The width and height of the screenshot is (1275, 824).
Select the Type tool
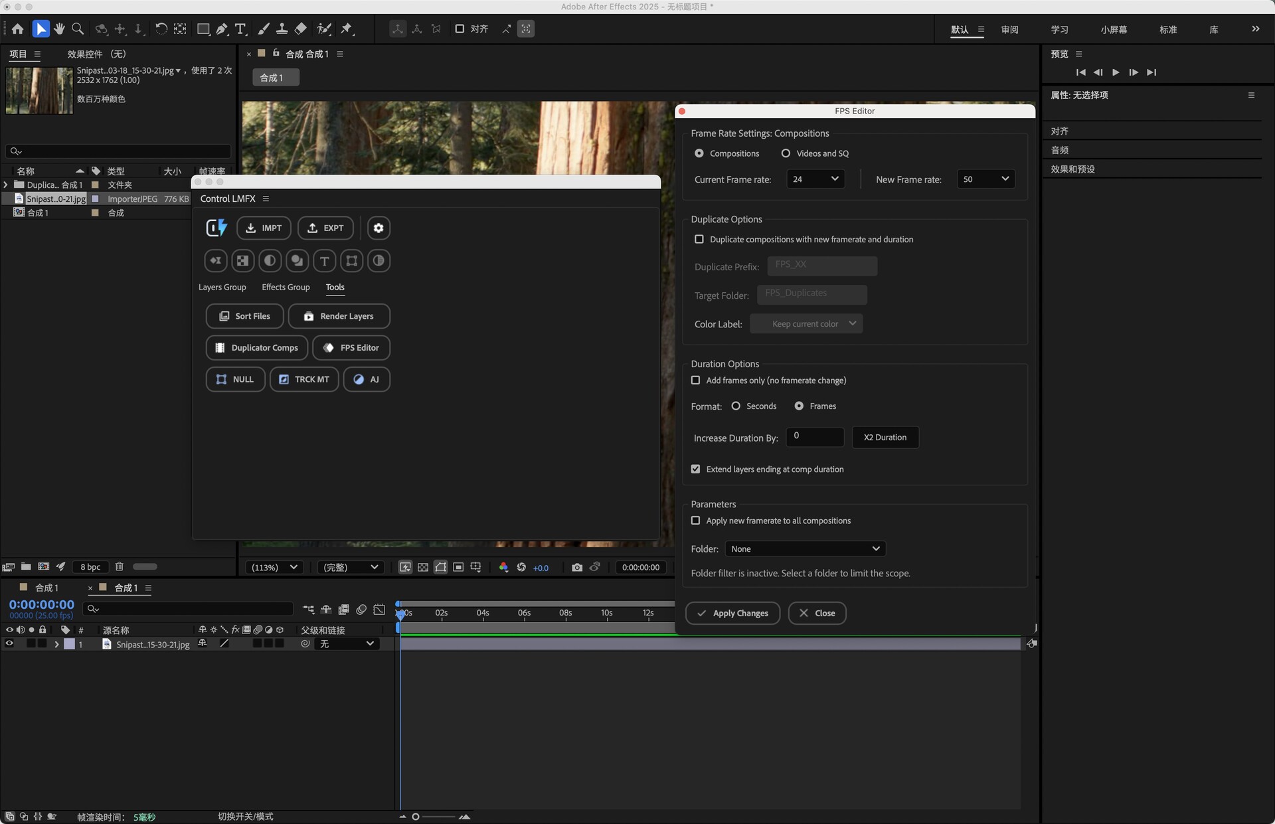click(240, 29)
